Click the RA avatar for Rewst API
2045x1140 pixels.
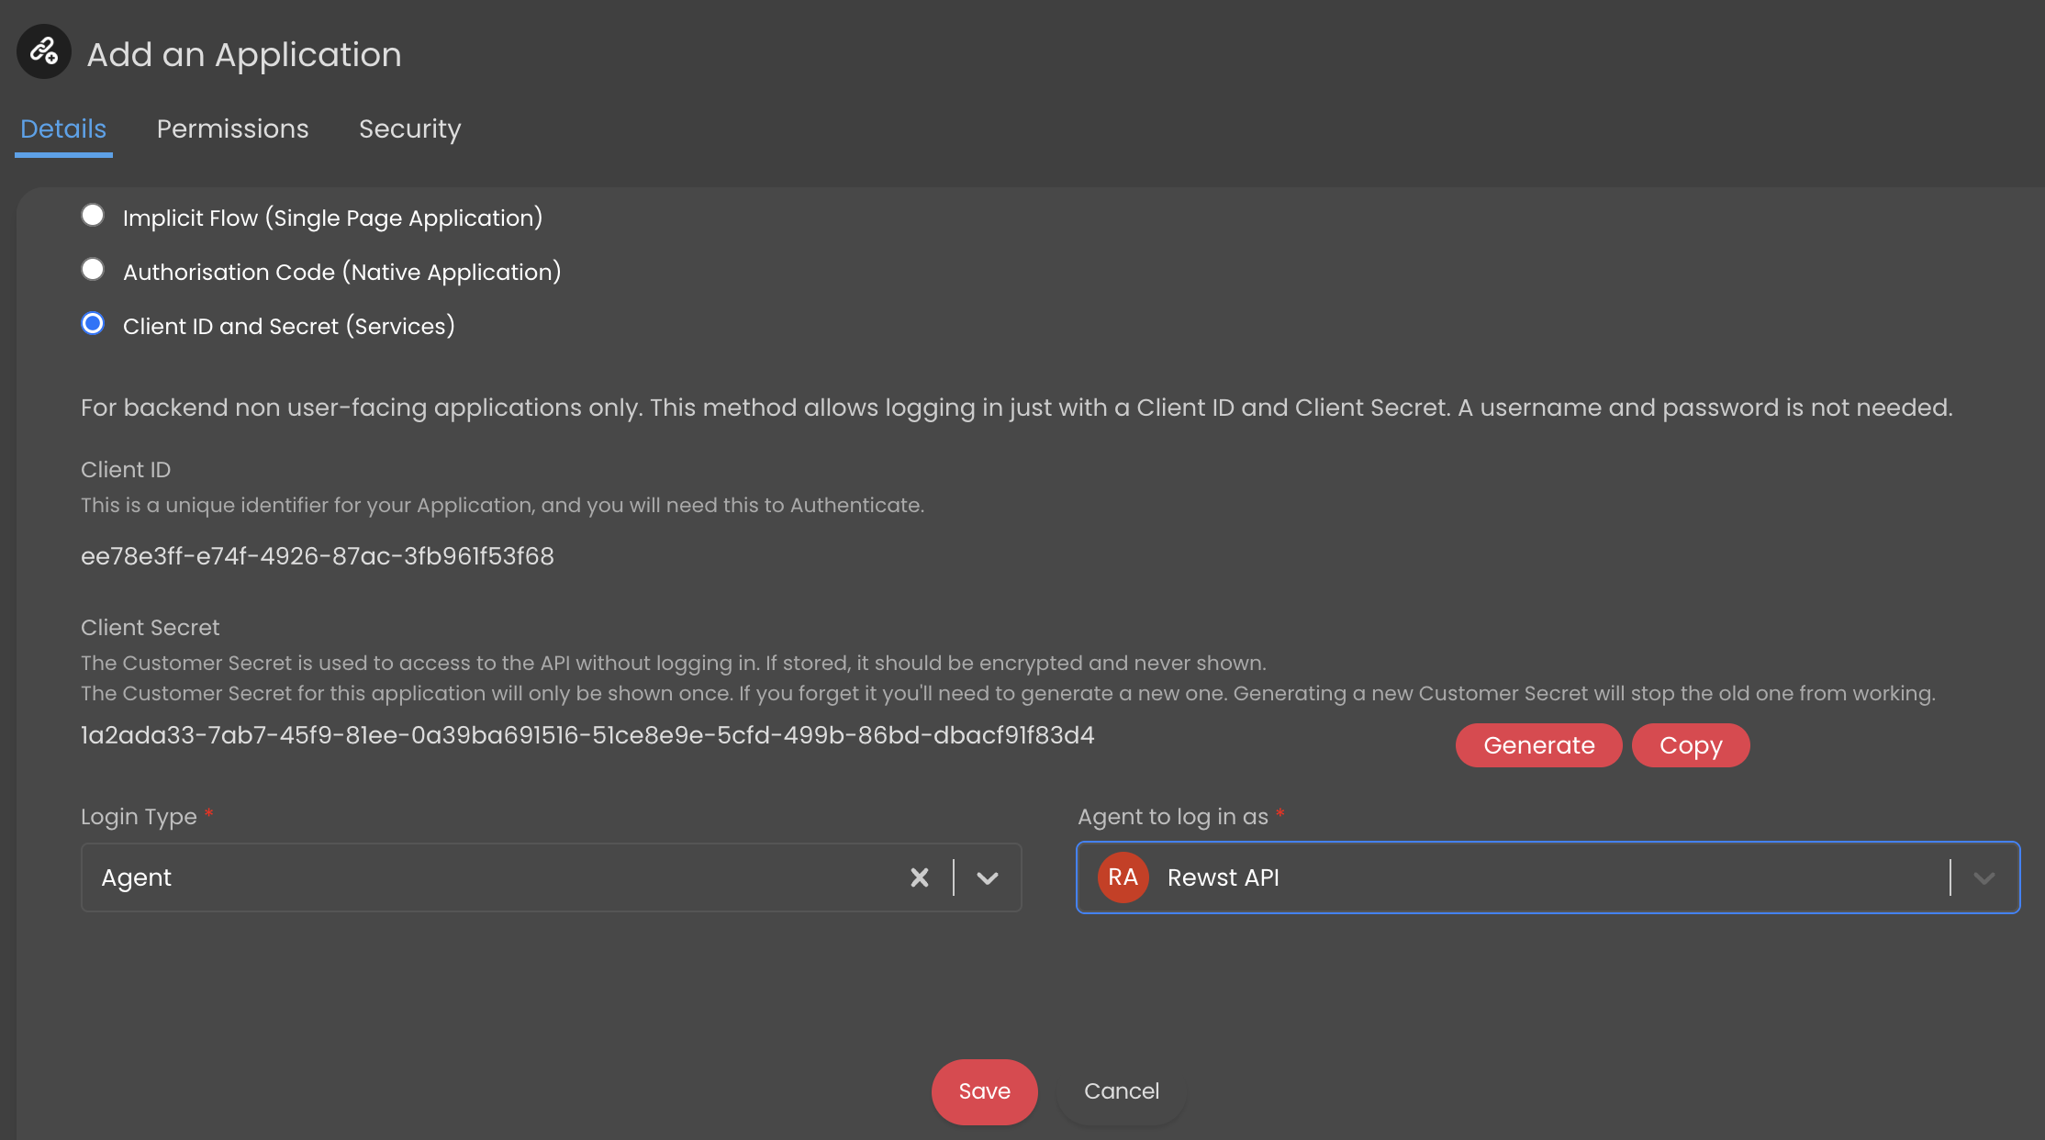(1123, 877)
